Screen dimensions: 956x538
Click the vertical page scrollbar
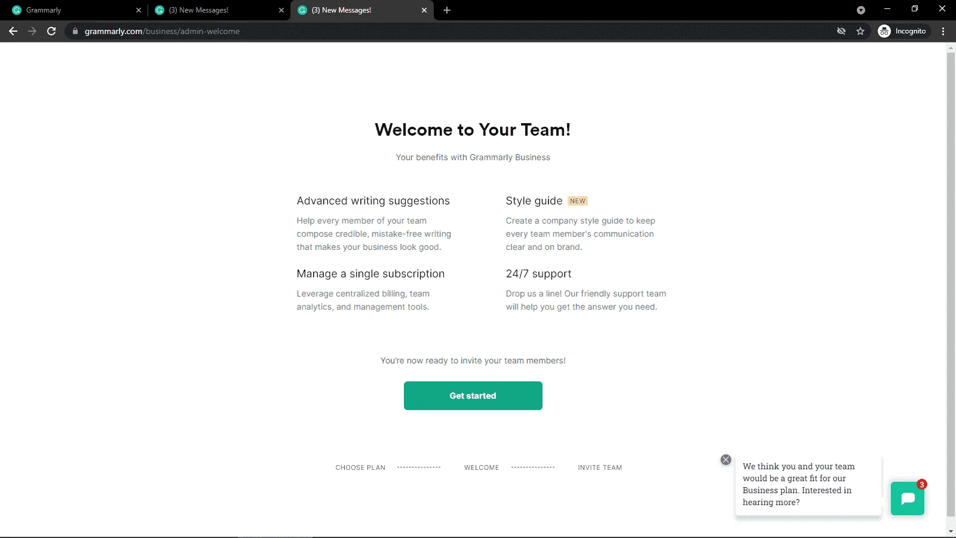click(x=951, y=284)
